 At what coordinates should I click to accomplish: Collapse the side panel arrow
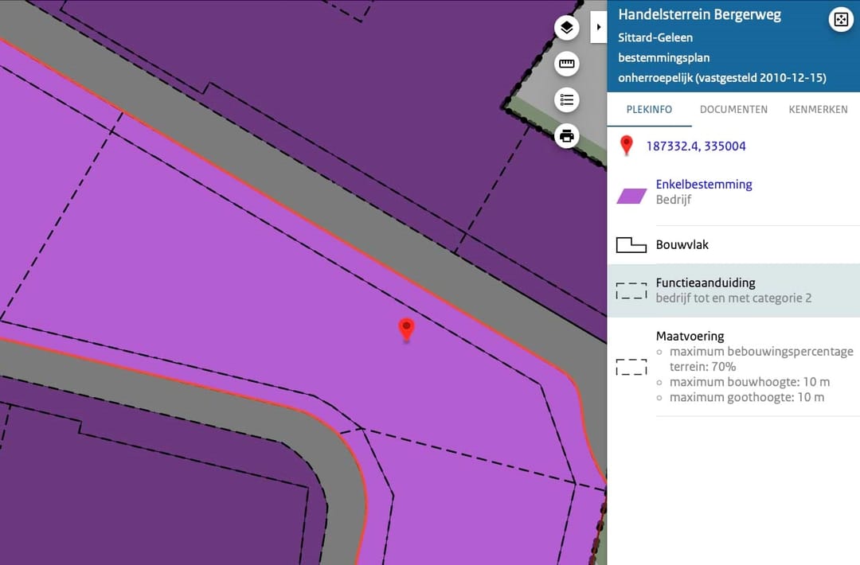(x=598, y=27)
